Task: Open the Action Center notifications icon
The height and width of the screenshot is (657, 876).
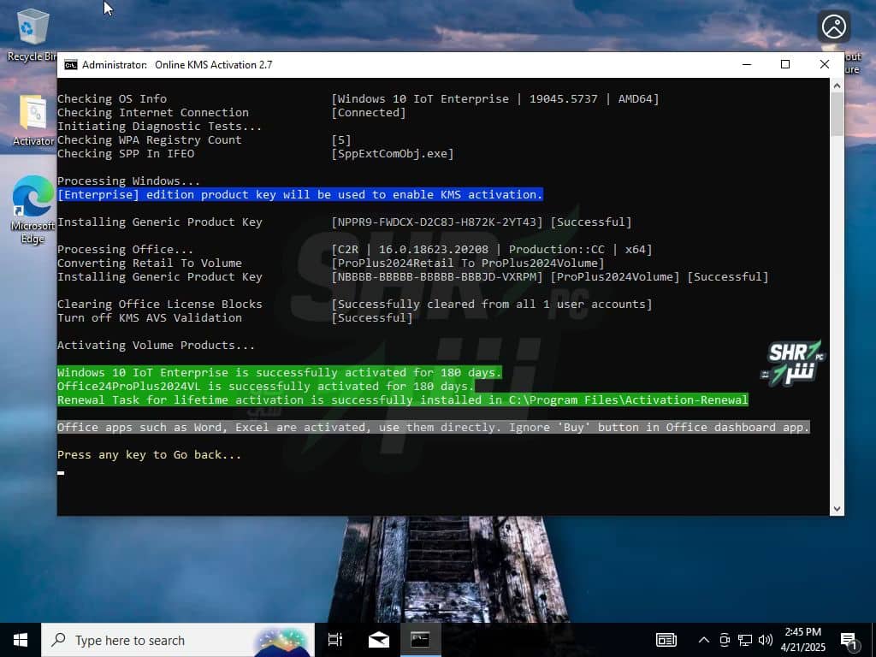Action: (849, 641)
